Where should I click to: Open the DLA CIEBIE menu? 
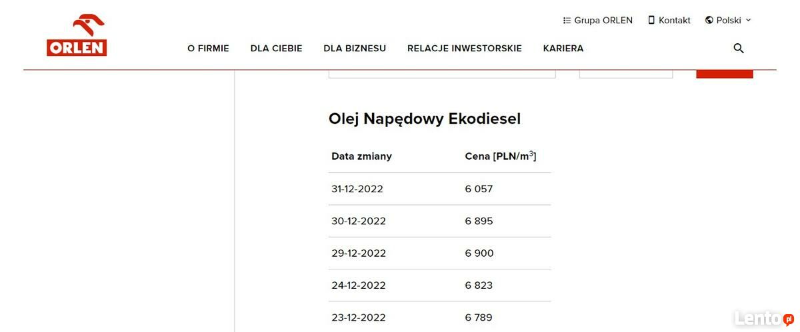pos(276,49)
